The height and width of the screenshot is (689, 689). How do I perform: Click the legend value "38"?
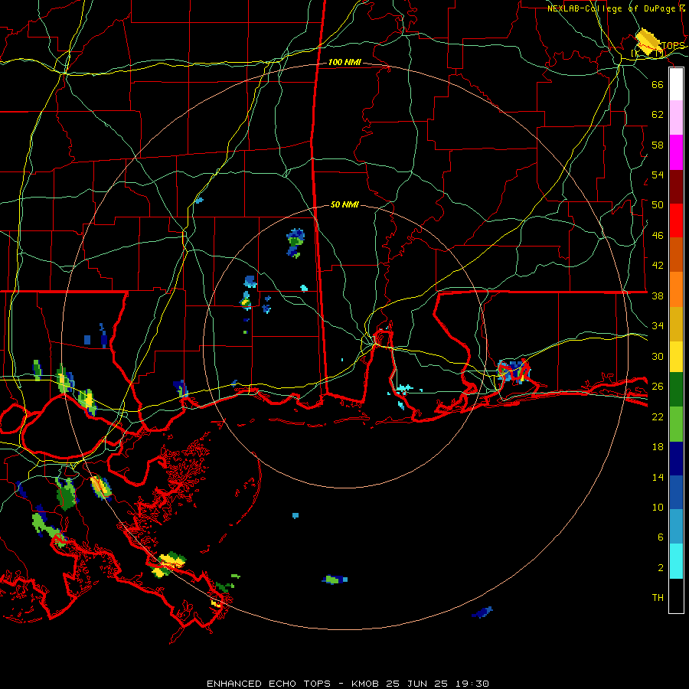coord(658,296)
